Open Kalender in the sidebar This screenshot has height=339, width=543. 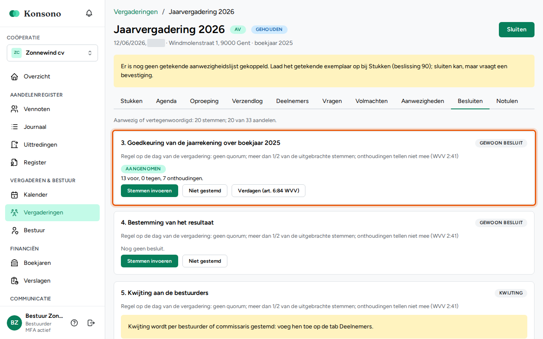[x=52, y=195]
